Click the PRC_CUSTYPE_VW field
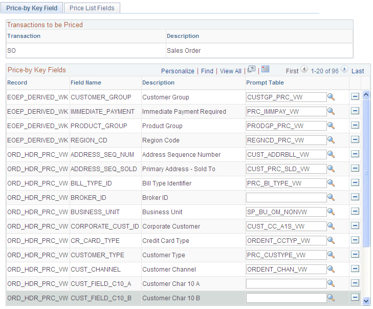The image size is (373, 309). coord(286,255)
